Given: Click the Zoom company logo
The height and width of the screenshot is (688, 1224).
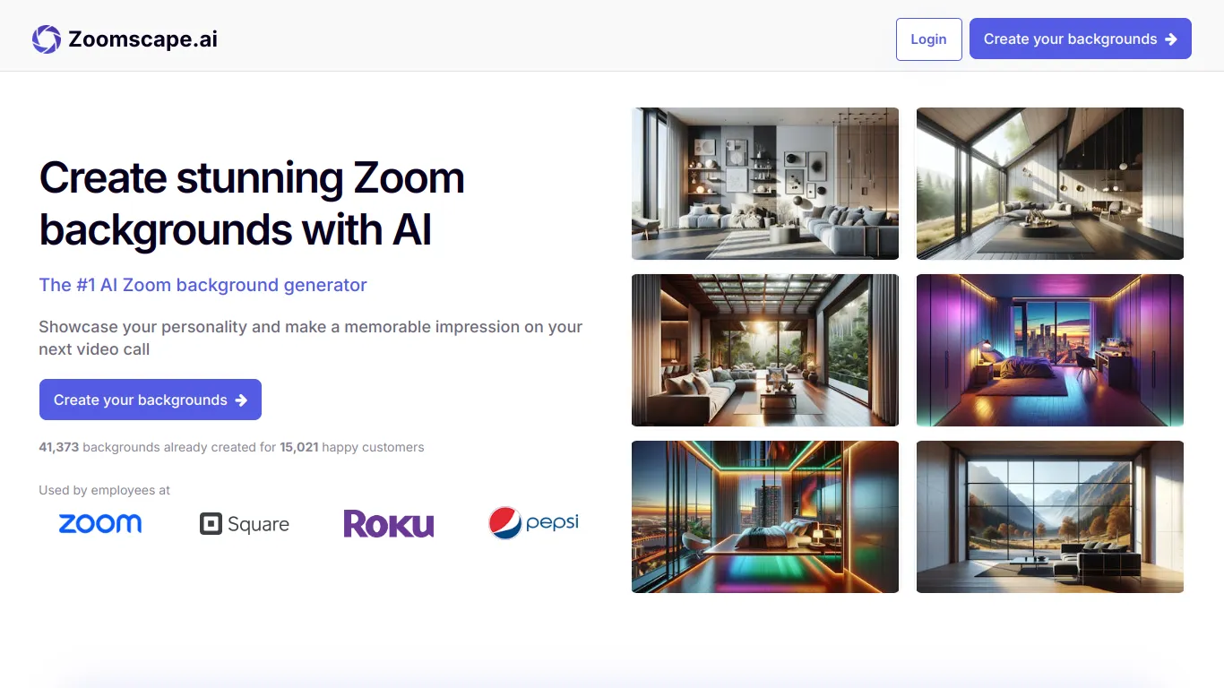Looking at the screenshot, I should click(x=100, y=524).
